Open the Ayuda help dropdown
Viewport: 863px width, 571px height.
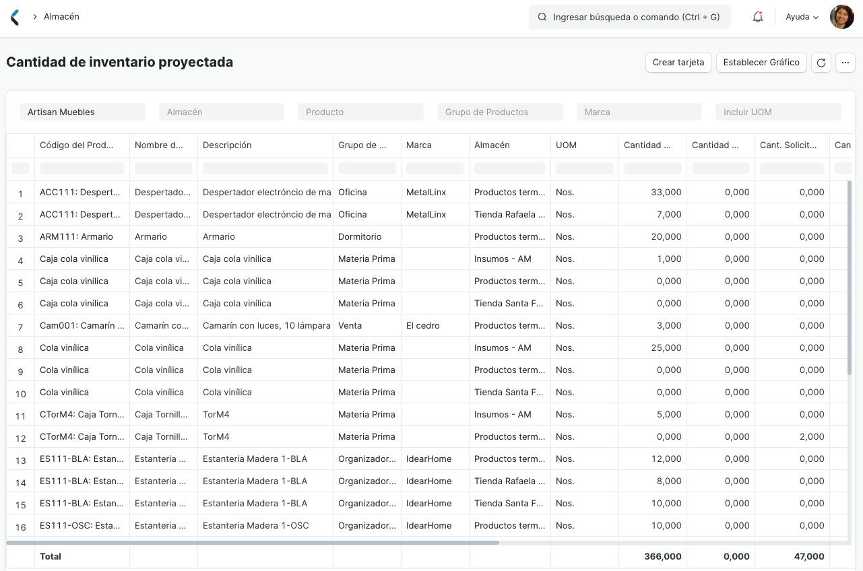point(802,17)
